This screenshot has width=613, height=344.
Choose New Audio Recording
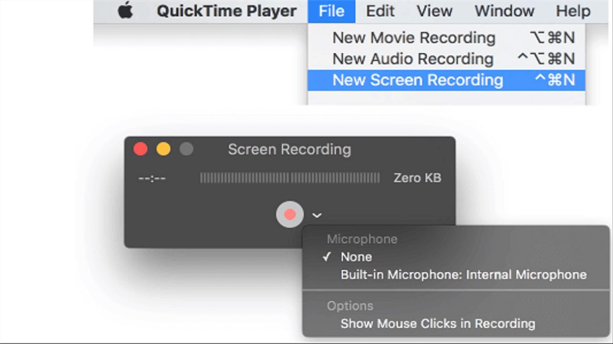(447, 59)
